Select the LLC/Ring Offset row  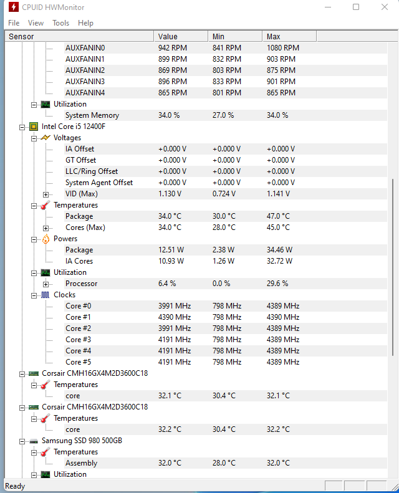(226, 171)
